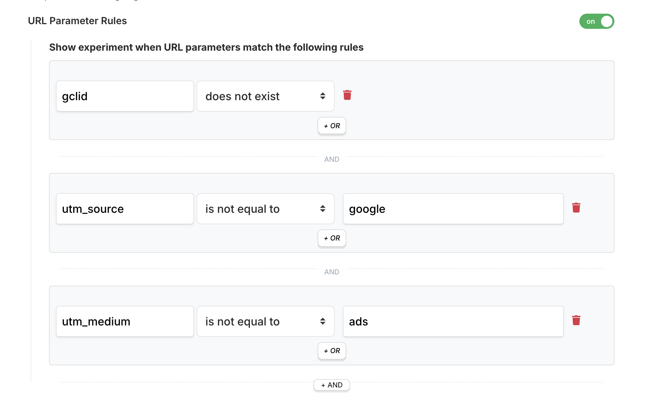Viewport: 658px width, 396px height.
Task: Click the gclid dropdown sort arrows
Action: 323,96
